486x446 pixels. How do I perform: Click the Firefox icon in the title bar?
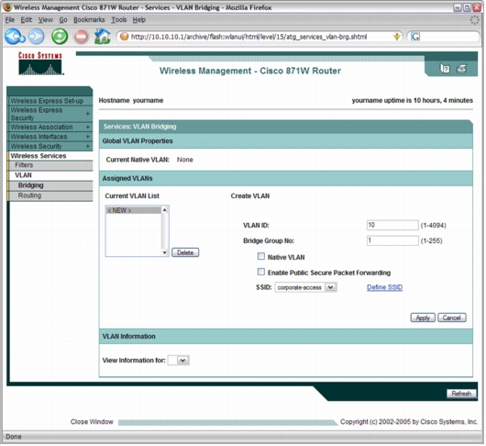[x=7, y=7]
